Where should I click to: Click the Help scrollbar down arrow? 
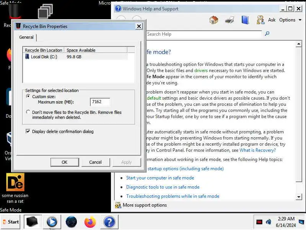click(299, 197)
